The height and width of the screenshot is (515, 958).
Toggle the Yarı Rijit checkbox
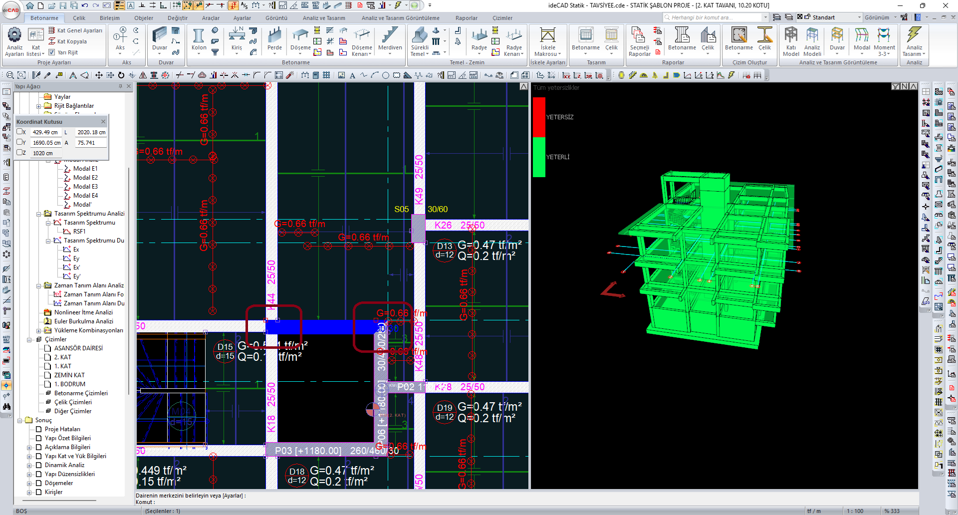(52, 52)
